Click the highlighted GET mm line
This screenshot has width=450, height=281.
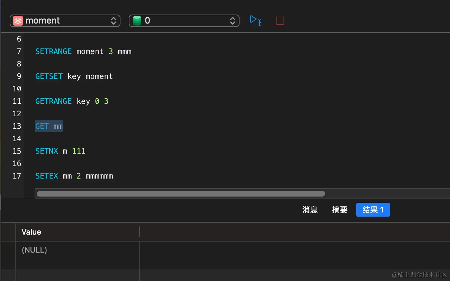point(49,126)
